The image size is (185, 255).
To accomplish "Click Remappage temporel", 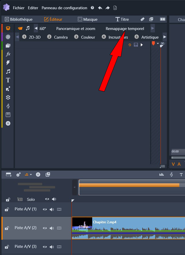I will 125,29.
